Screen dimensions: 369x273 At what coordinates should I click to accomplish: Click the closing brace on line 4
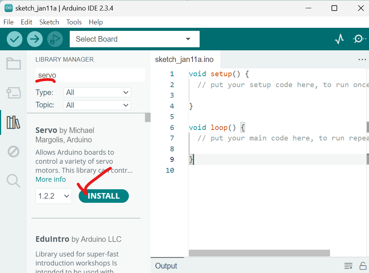[191, 106]
